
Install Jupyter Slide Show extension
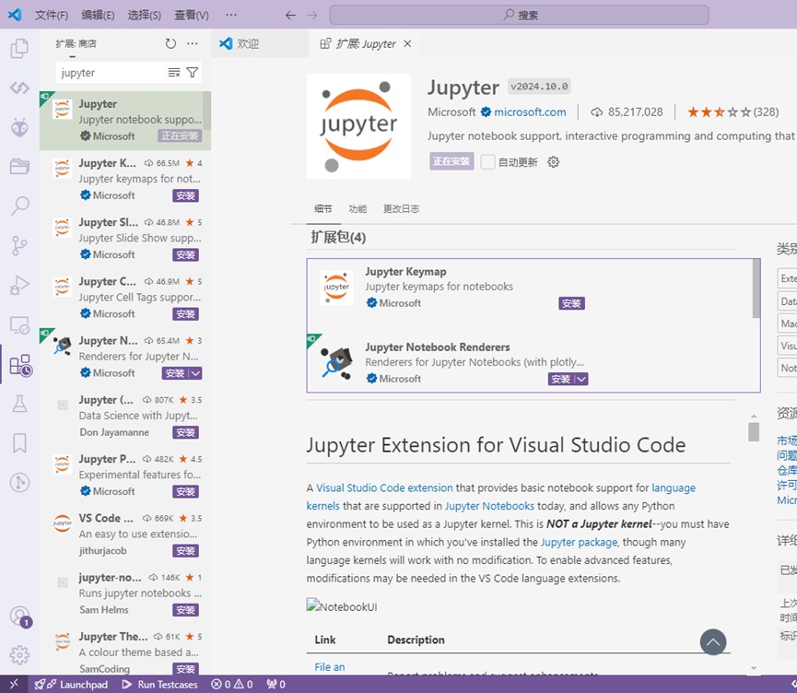pyautogui.click(x=185, y=254)
